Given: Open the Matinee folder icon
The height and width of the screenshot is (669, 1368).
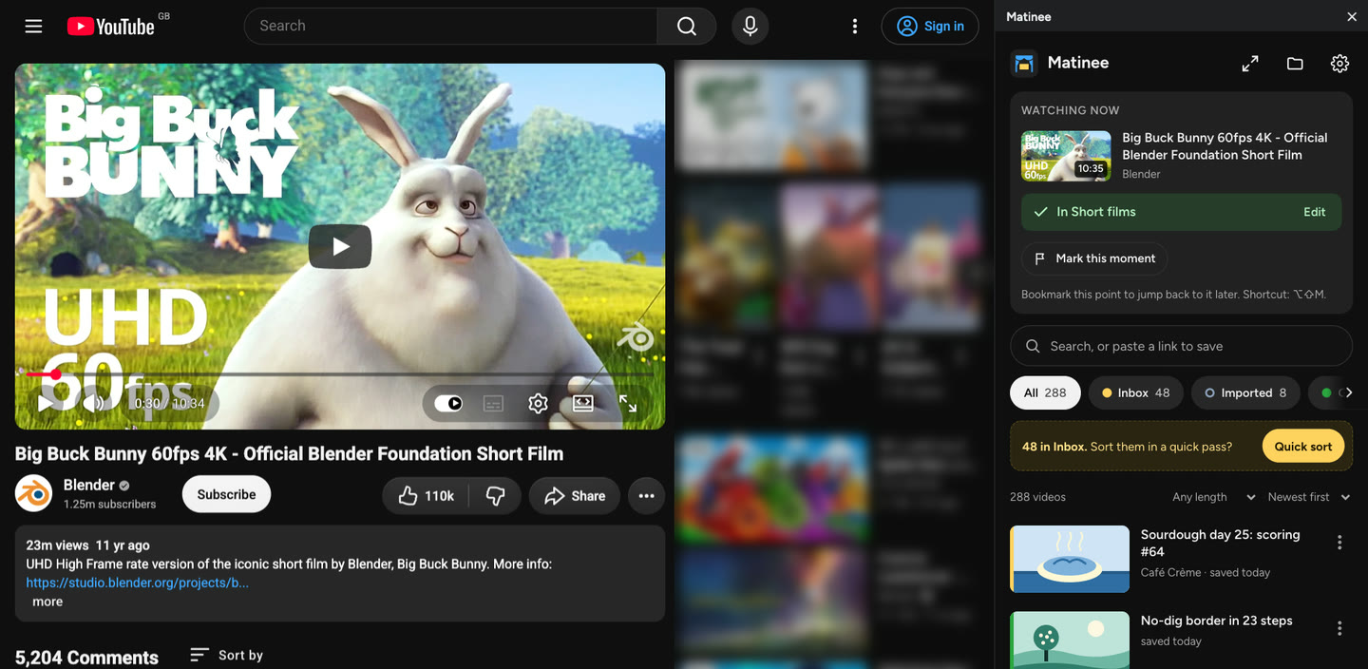Looking at the screenshot, I should (x=1295, y=64).
